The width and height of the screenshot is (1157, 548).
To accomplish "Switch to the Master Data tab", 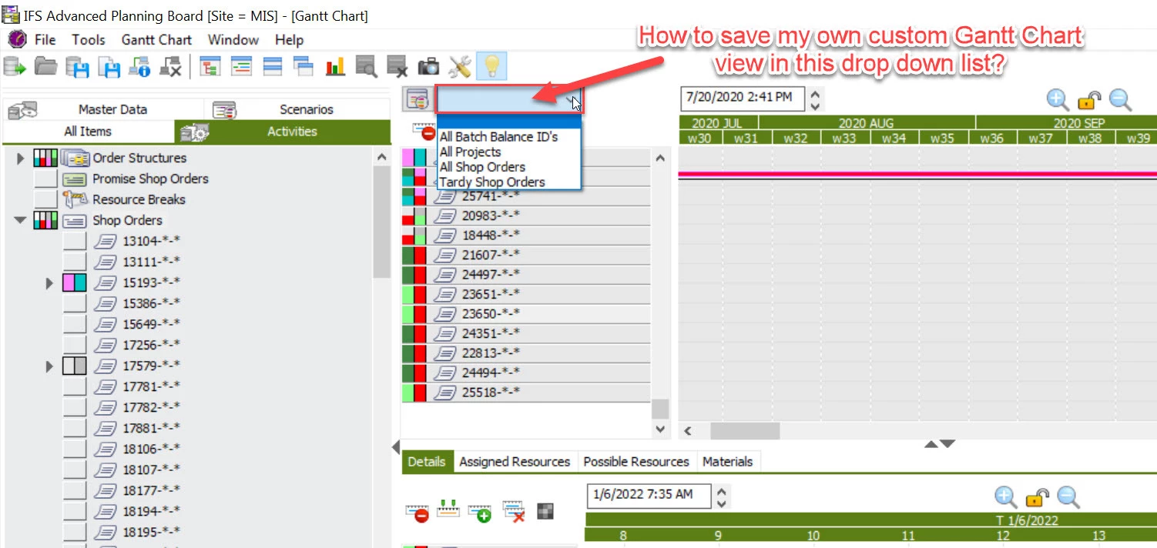I will pos(103,109).
